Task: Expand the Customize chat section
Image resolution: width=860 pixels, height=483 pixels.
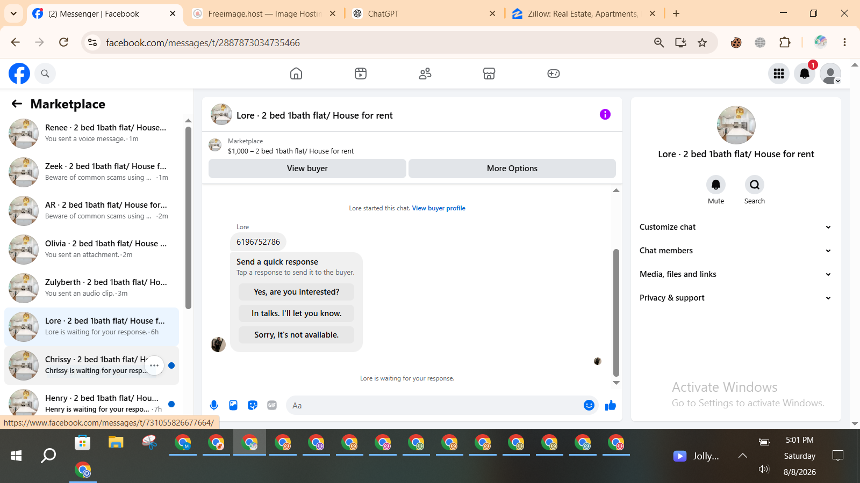Action: 735,227
